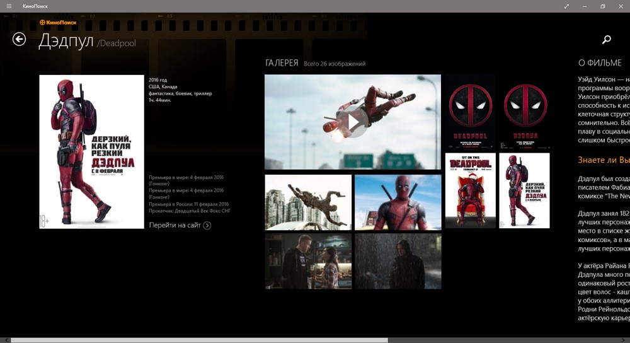Click Всего 26 изображений gallery count
This screenshot has width=630, height=343.
point(335,64)
